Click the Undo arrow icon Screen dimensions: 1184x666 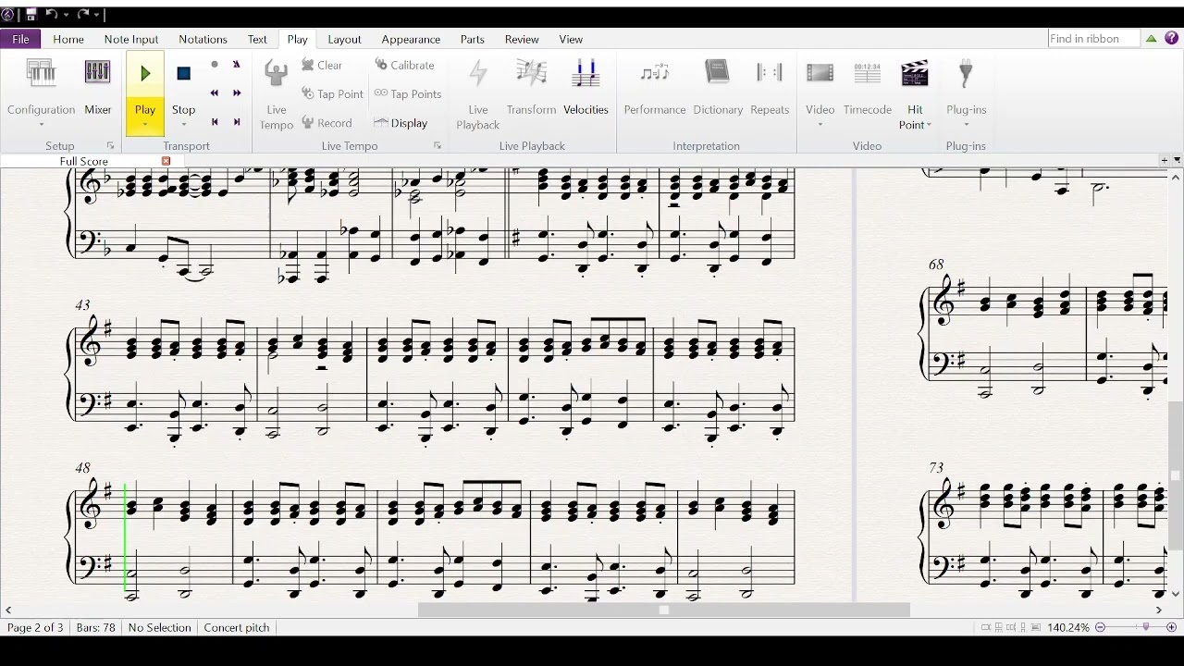click(x=52, y=15)
